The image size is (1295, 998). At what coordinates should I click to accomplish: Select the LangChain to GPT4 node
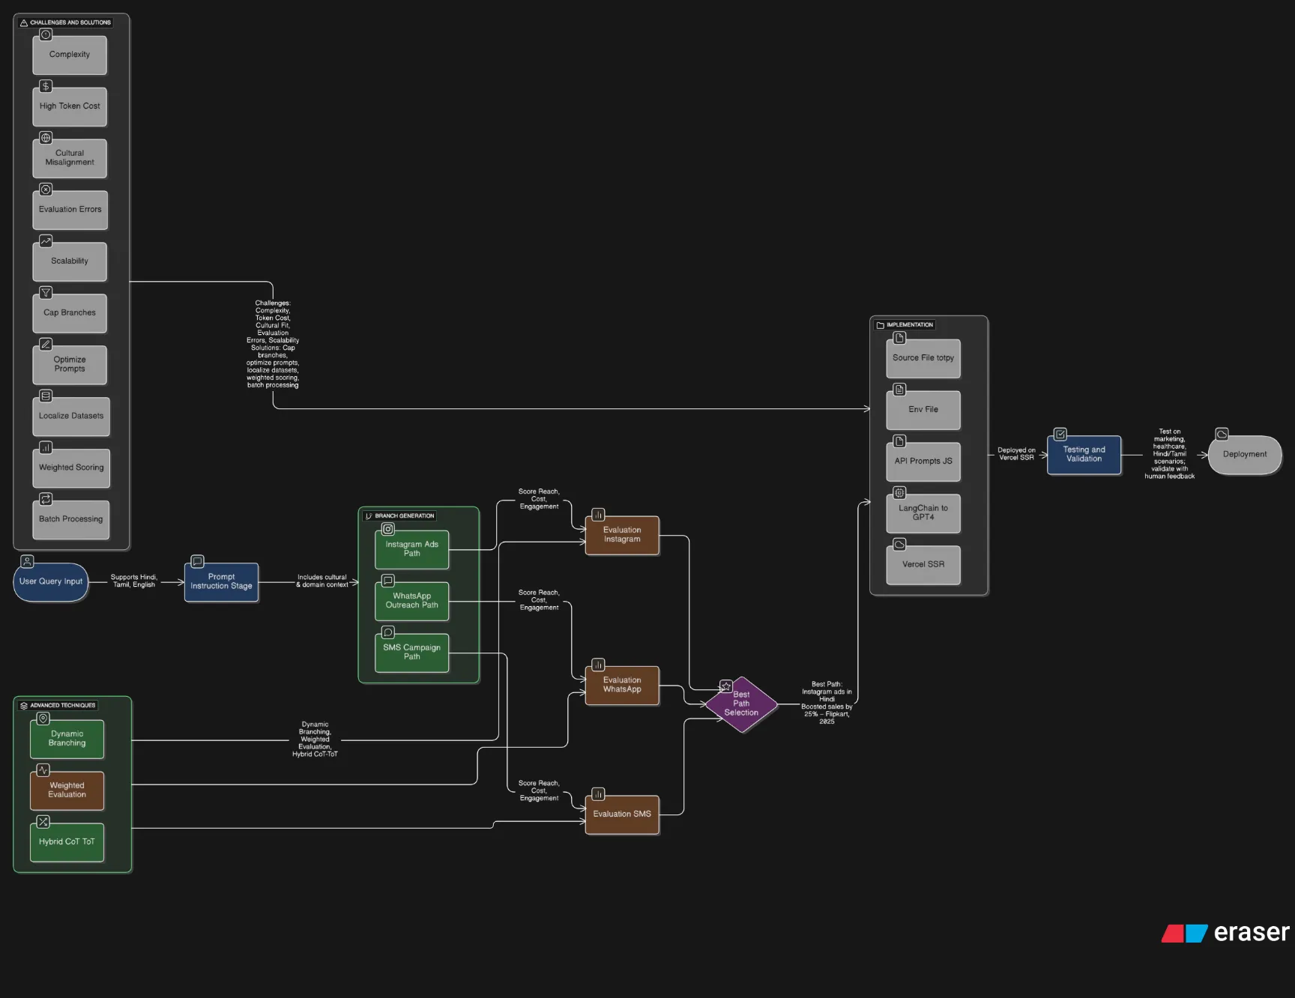pyautogui.click(x=923, y=513)
